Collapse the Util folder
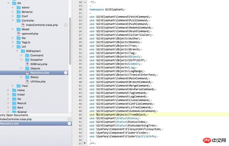The image size is (229, 146). [x=13, y=47]
